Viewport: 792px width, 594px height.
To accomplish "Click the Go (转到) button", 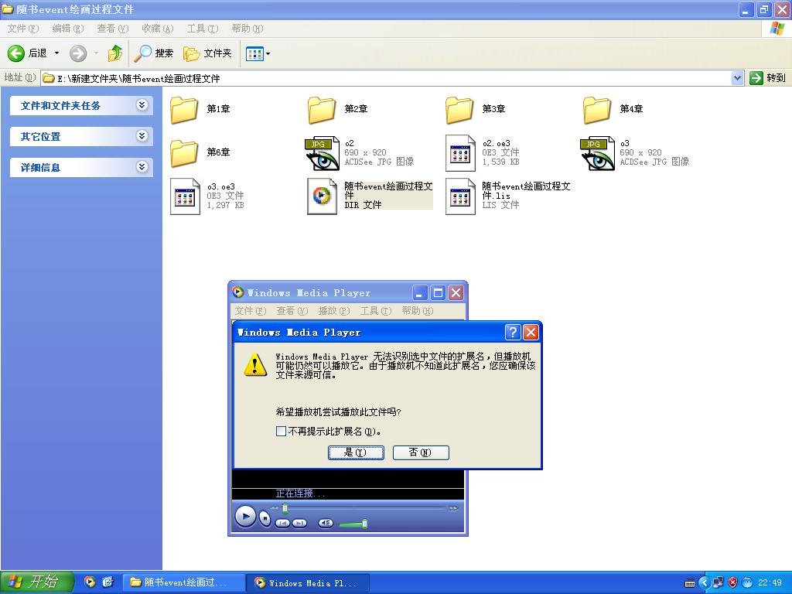I will [768, 78].
